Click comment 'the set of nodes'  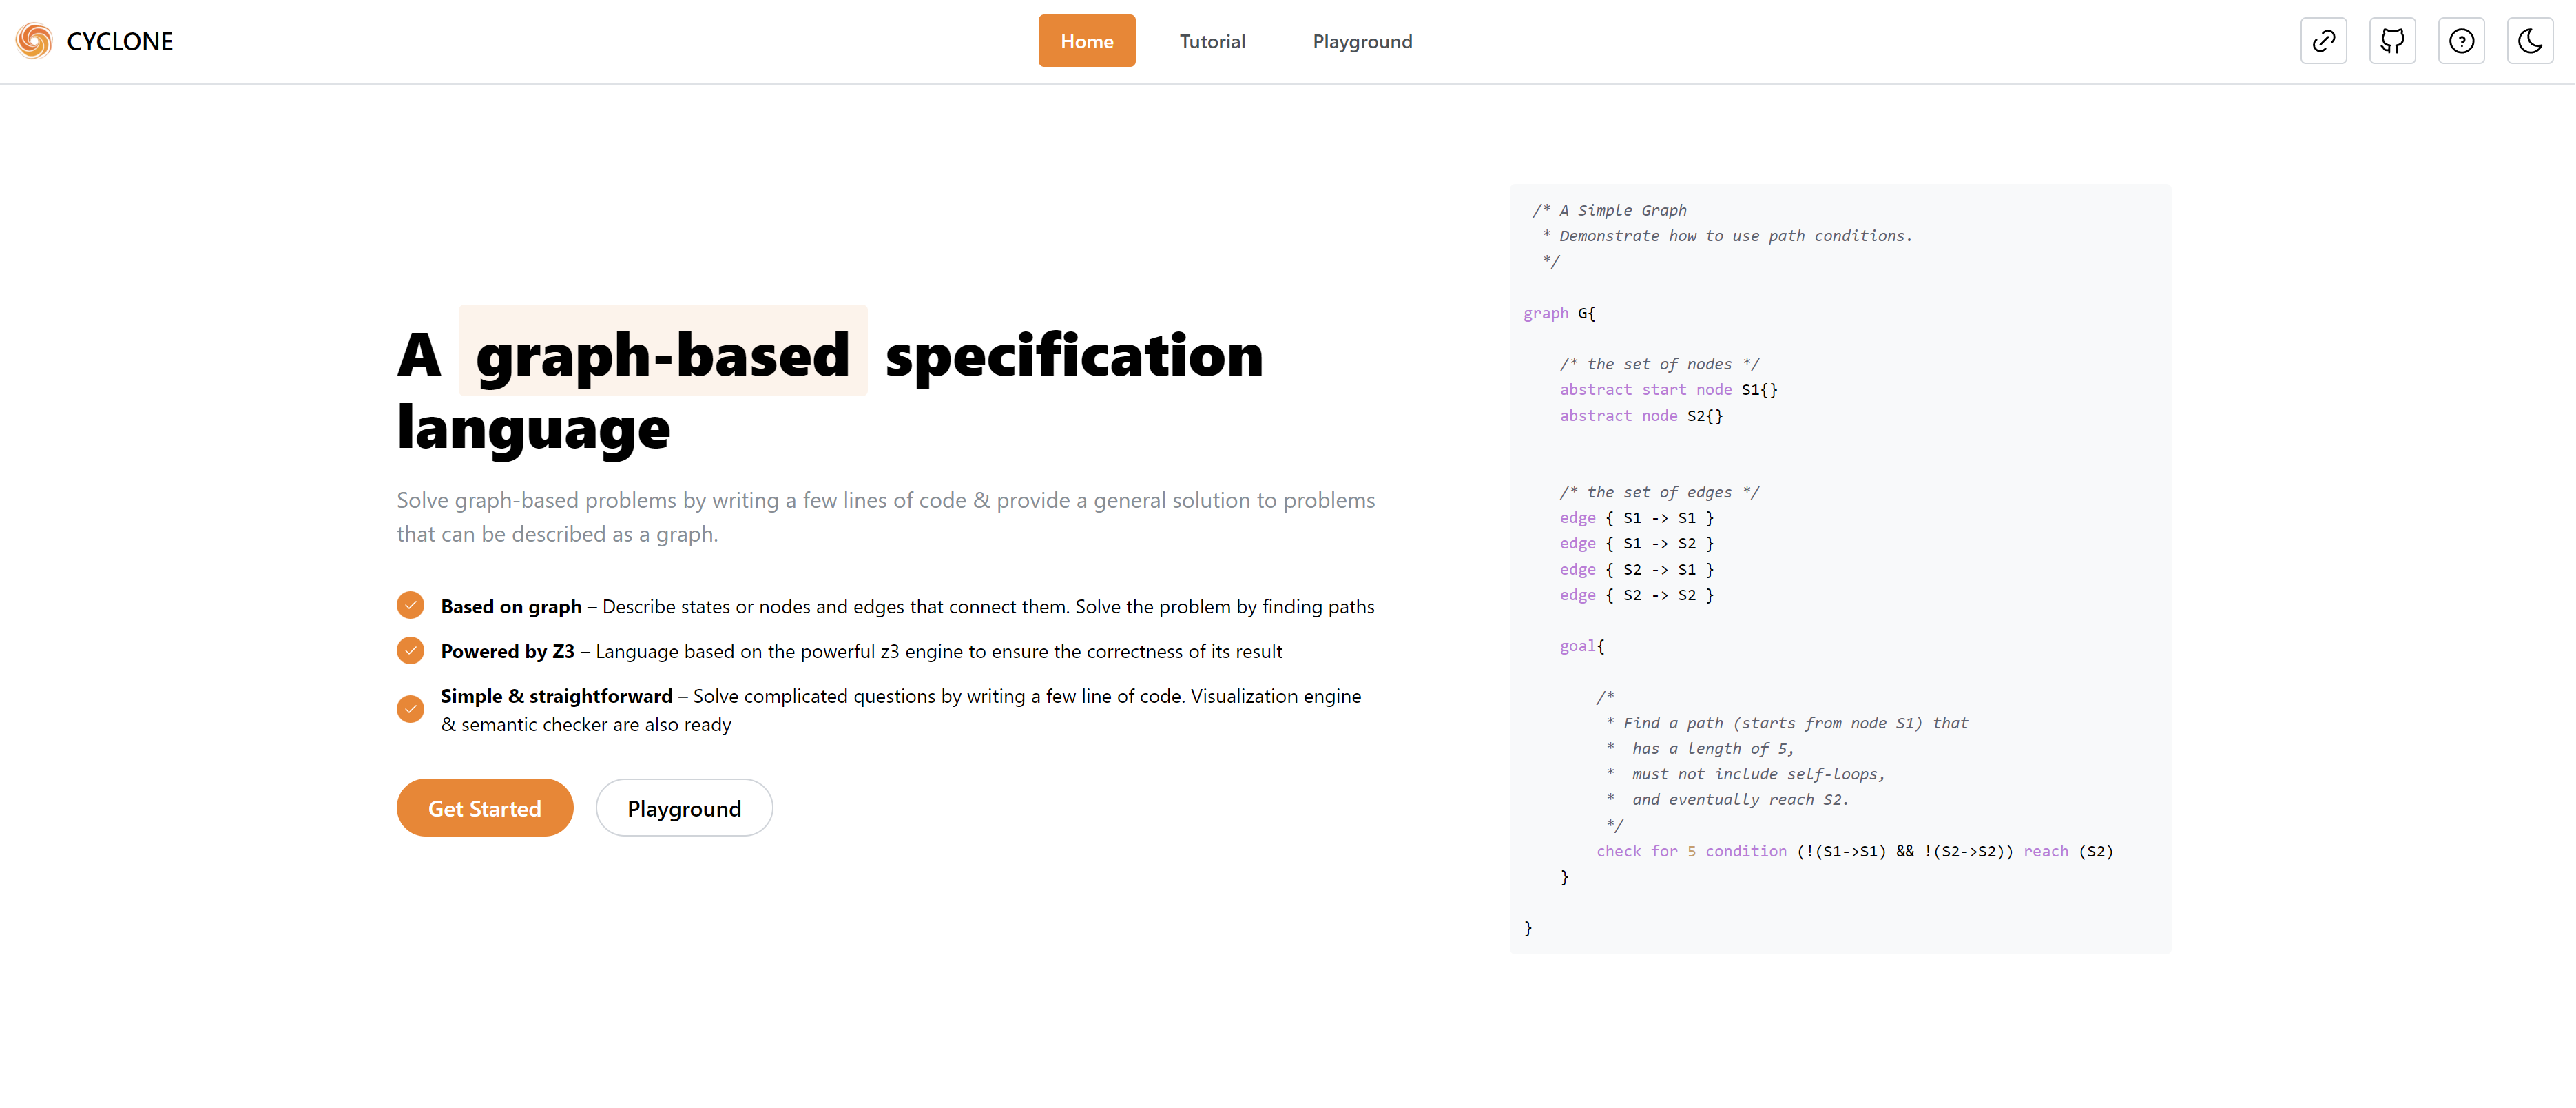coord(1659,364)
